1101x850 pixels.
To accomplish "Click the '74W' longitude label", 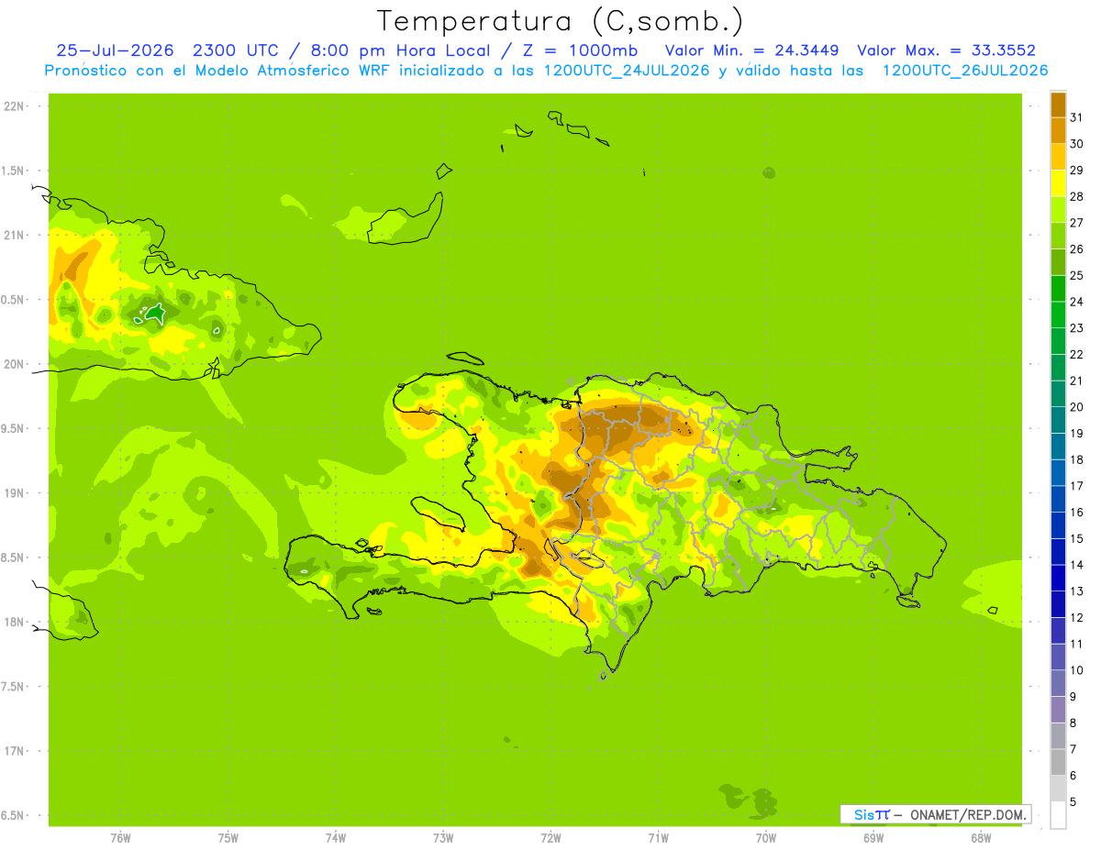I will pos(336,837).
